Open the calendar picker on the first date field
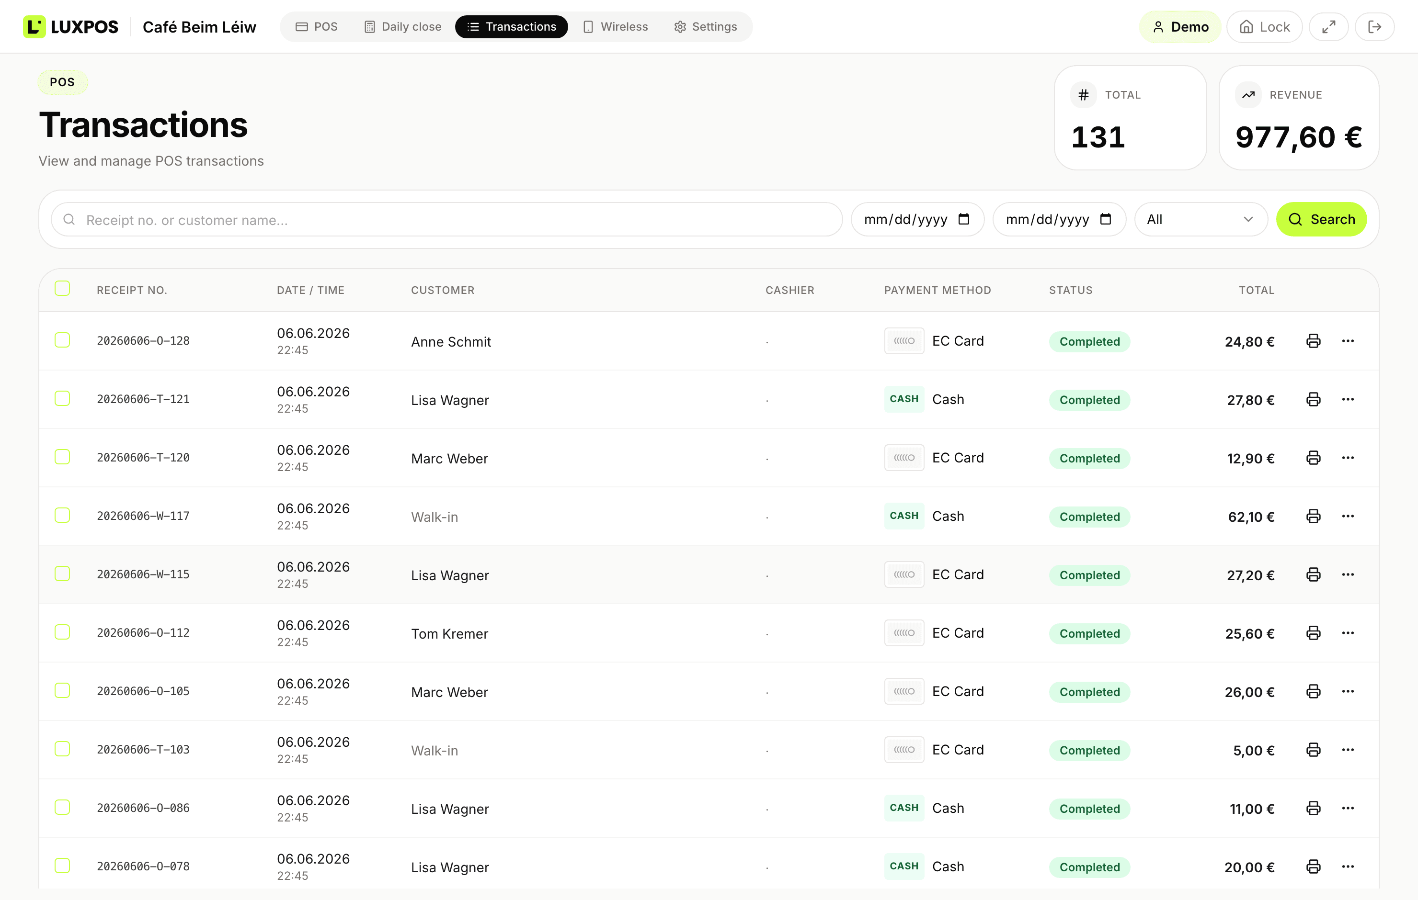 (x=963, y=220)
